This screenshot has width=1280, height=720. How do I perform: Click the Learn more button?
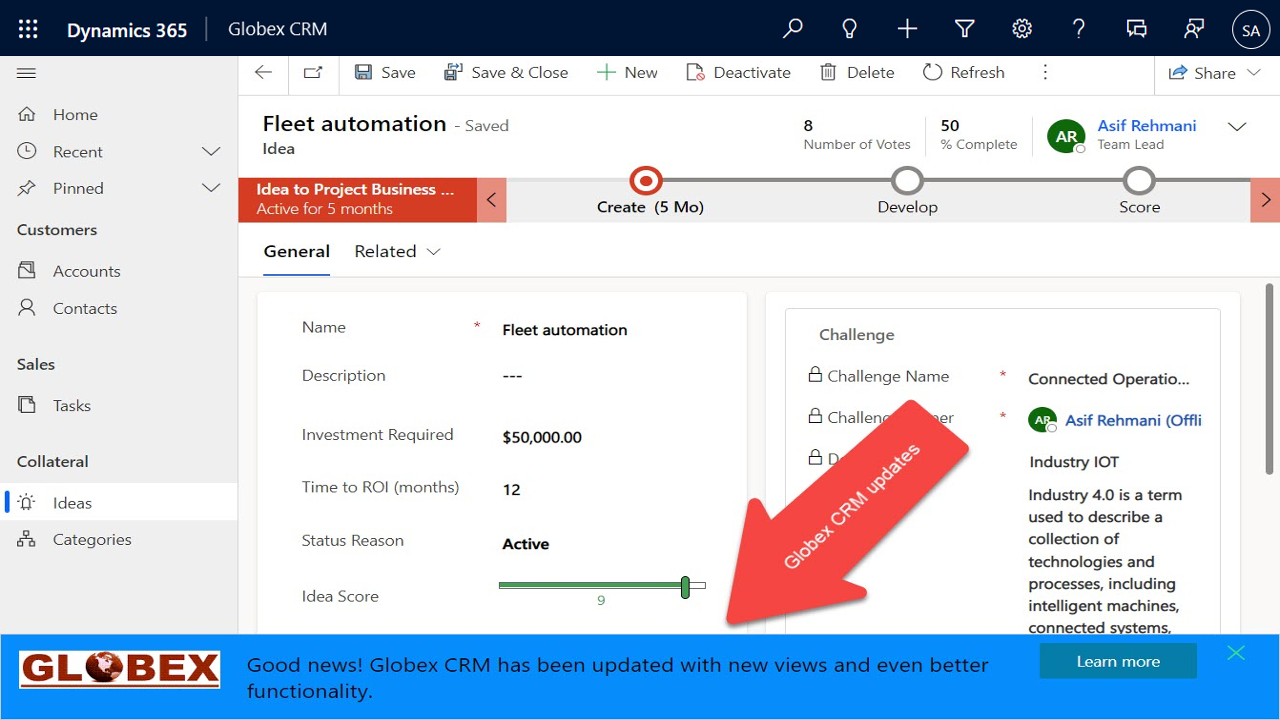1118,661
